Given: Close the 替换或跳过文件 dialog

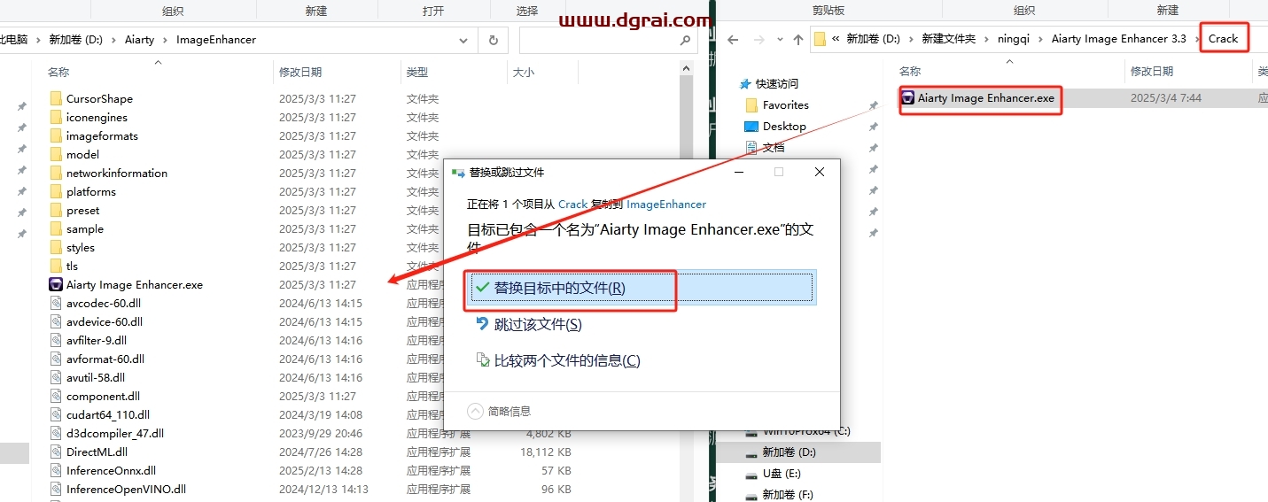Looking at the screenshot, I should 819,172.
